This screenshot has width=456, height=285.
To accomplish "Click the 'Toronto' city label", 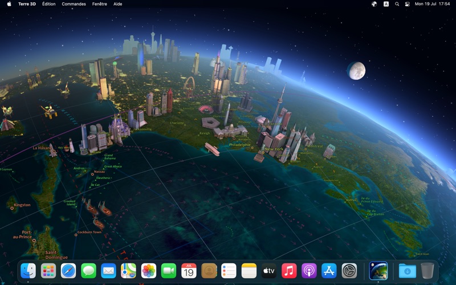I will (x=276, y=124).
